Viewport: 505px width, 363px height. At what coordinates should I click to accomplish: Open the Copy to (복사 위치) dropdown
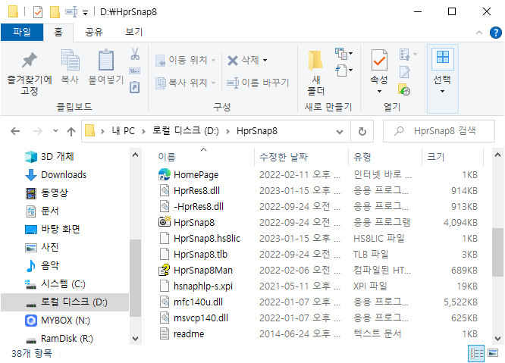click(x=185, y=83)
